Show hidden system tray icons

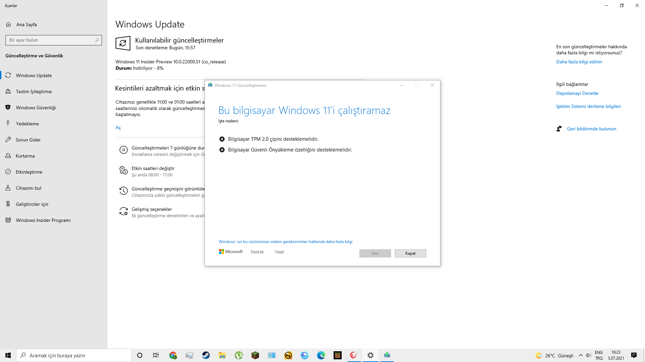[x=580, y=355]
